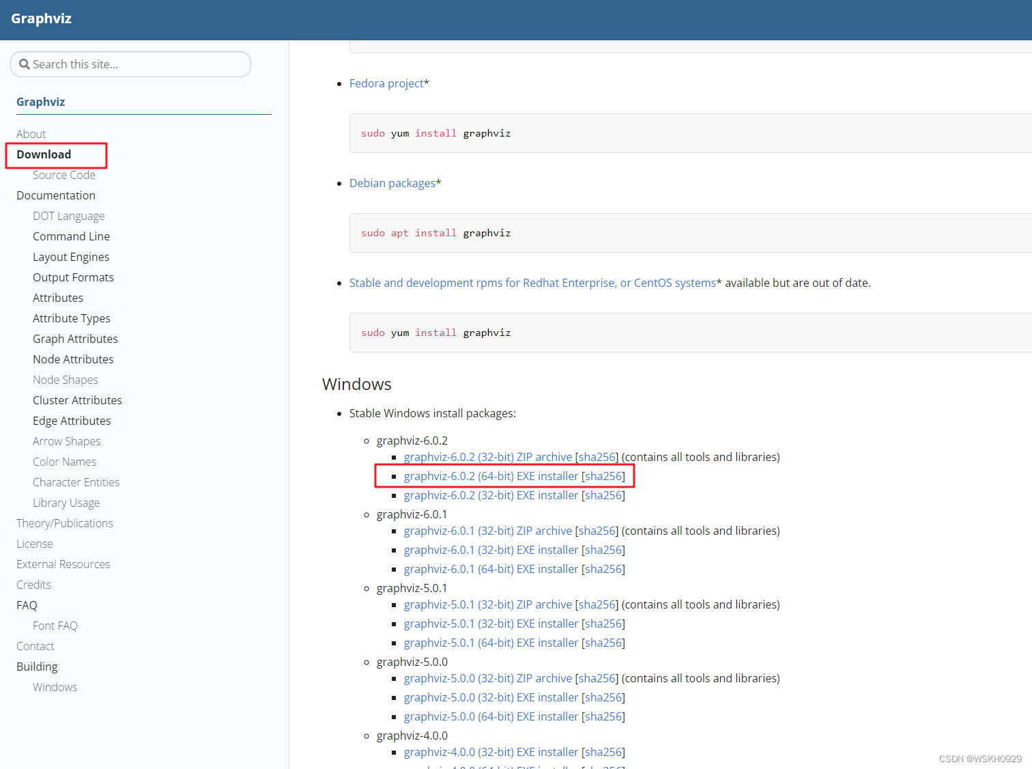Go to the Contact page
Image resolution: width=1032 pixels, height=769 pixels.
click(x=35, y=646)
